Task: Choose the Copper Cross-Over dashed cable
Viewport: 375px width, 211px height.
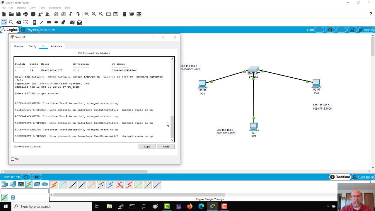Action: click(82, 185)
